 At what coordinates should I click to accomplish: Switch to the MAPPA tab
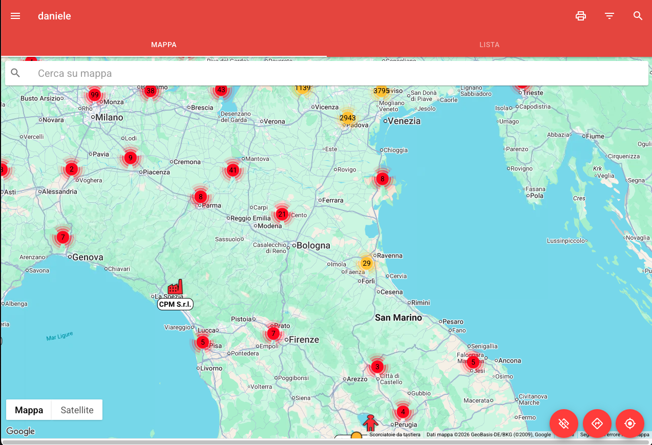click(164, 45)
